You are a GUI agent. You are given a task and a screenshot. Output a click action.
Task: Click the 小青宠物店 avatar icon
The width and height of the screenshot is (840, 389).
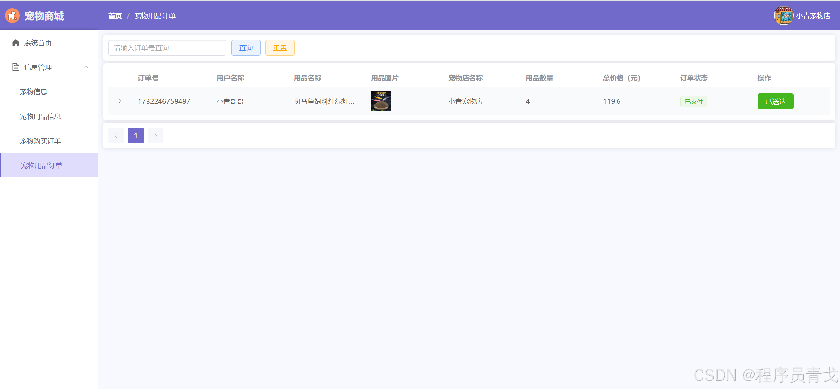click(783, 16)
